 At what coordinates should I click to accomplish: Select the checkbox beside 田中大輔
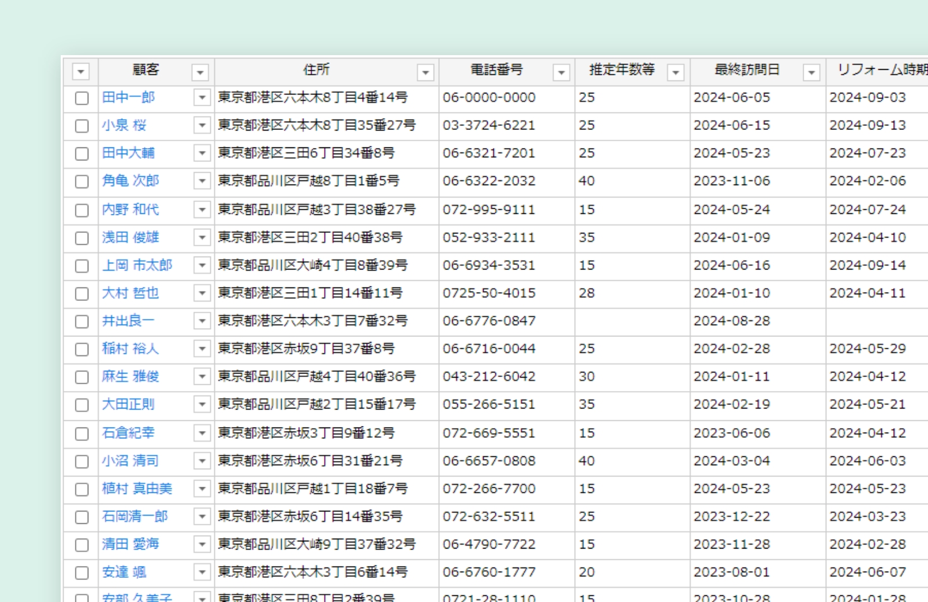[x=82, y=154]
